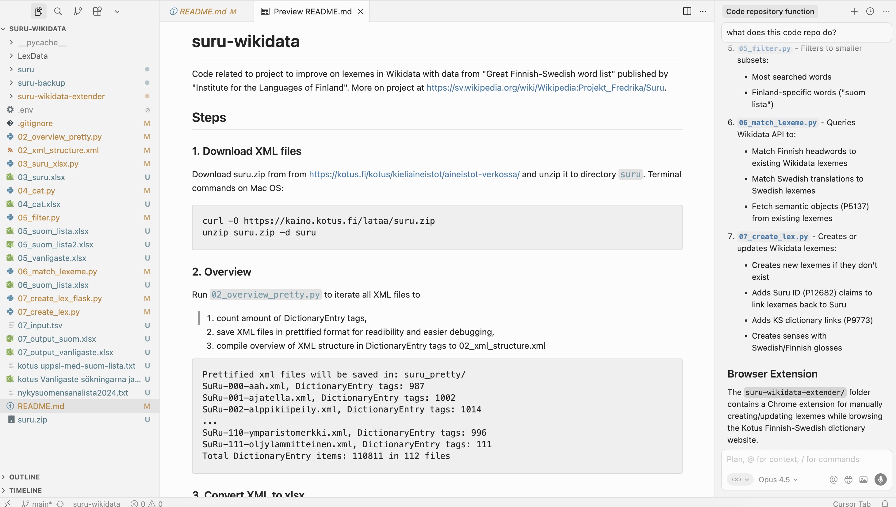The image size is (896, 507).
Task: Start a new chat with plus icon
Action: [x=854, y=11]
